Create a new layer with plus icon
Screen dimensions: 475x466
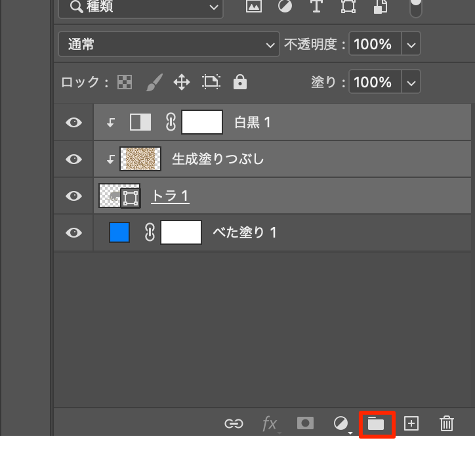point(411,424)
